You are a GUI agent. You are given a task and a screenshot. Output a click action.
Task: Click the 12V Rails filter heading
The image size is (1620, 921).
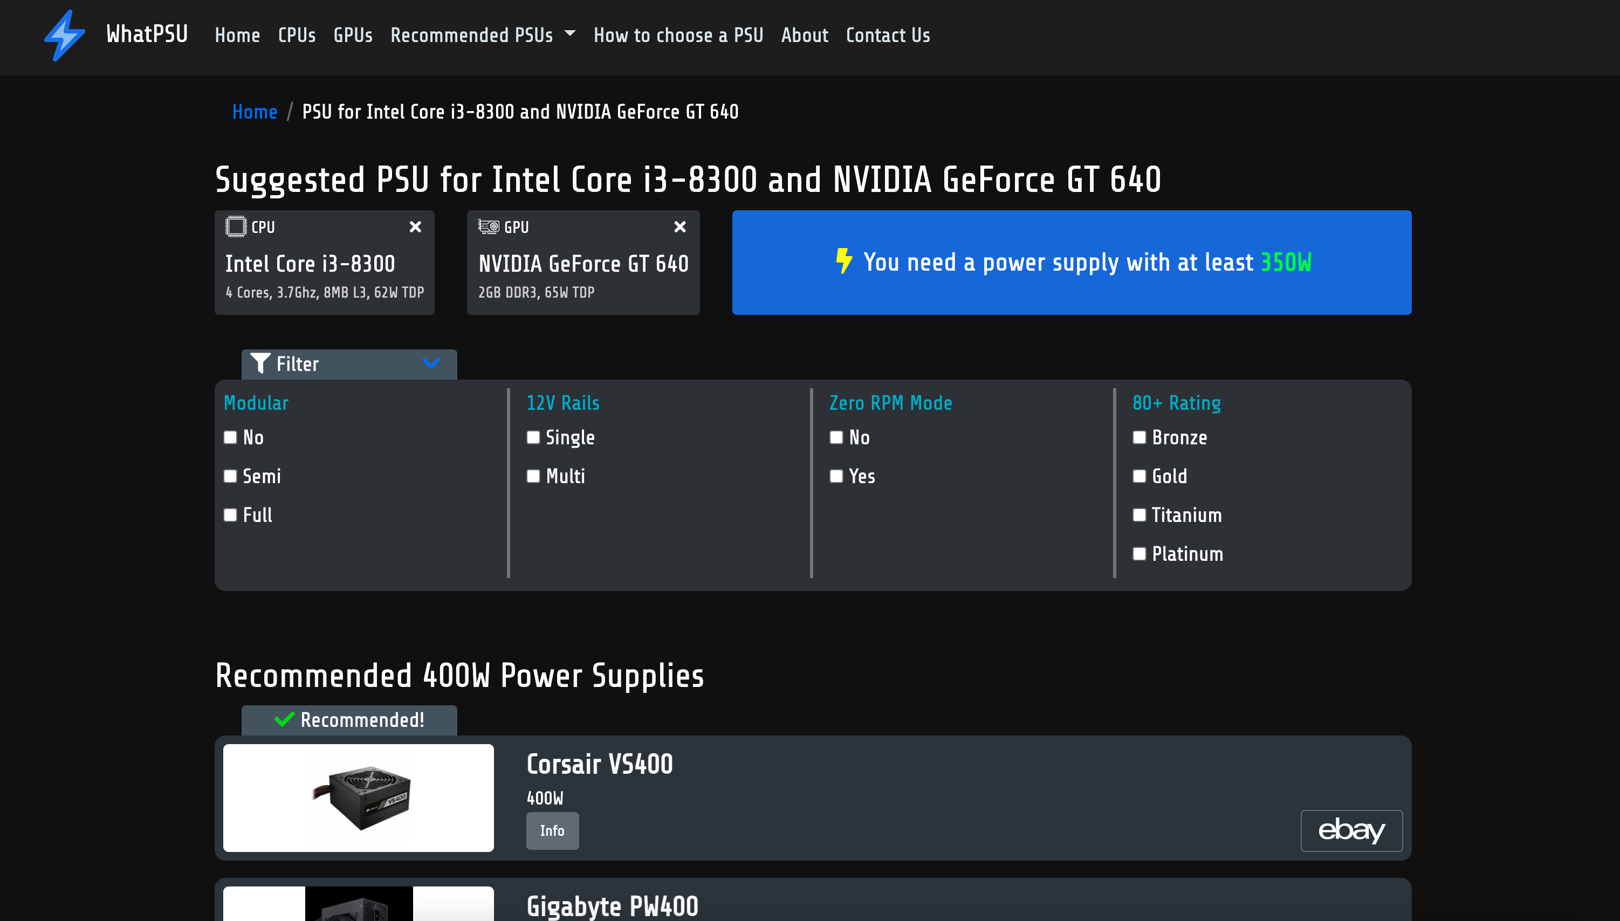click(563, 403)
